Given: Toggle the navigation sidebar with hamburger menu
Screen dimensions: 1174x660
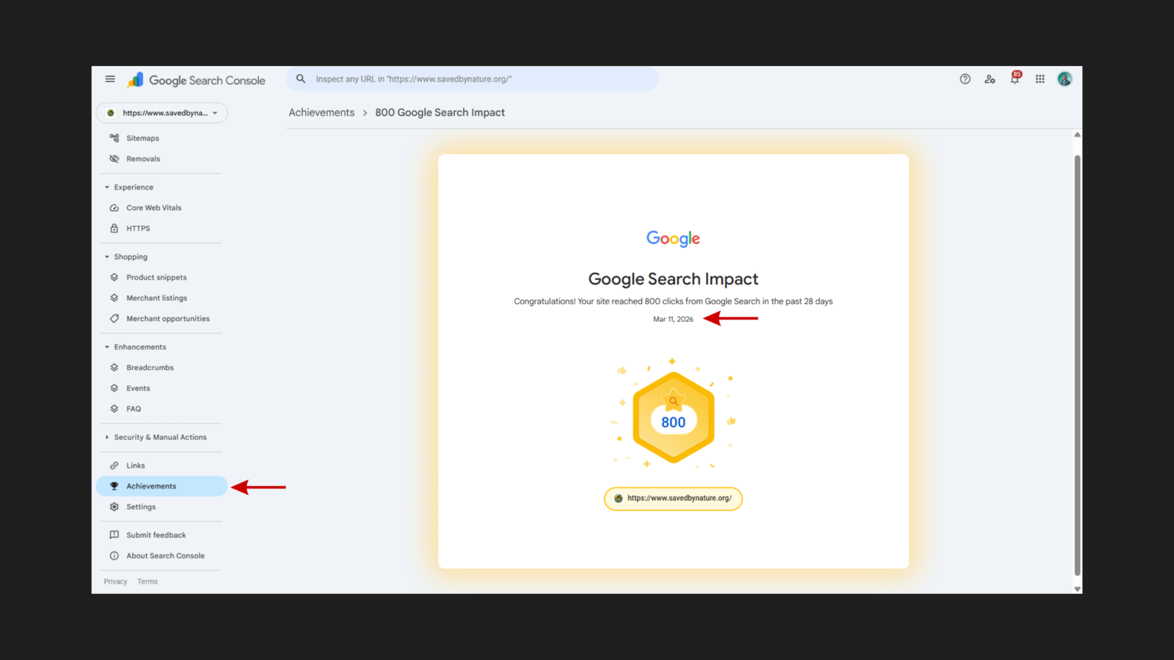Looking at the screenshot, I should tap(109, 78).
